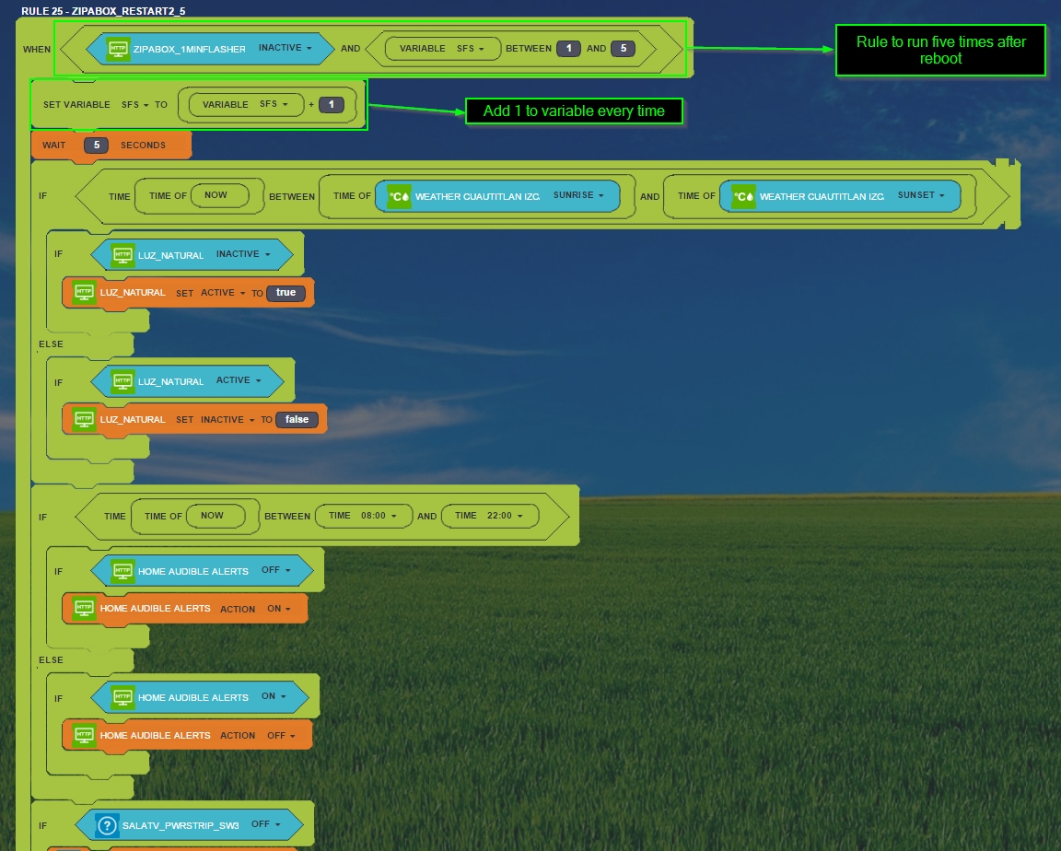
Task: Click the weather icon in the SUNRISE block
Action: [399, 196]
